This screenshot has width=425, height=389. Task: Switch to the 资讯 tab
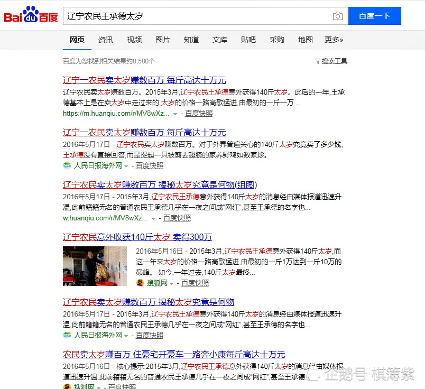pos(105,40)
